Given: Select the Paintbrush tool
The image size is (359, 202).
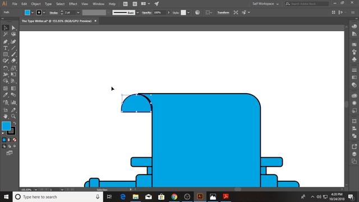Looking at the screenshot, I should point(13,54).
